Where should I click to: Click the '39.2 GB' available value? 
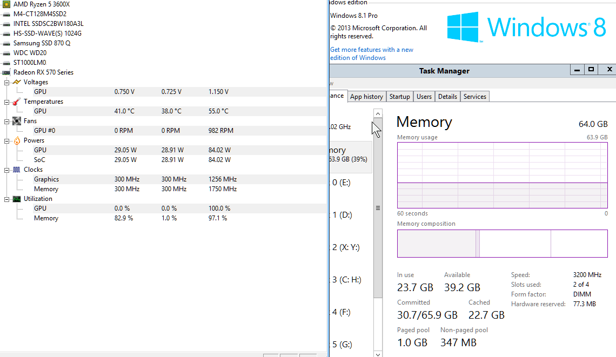462,287
